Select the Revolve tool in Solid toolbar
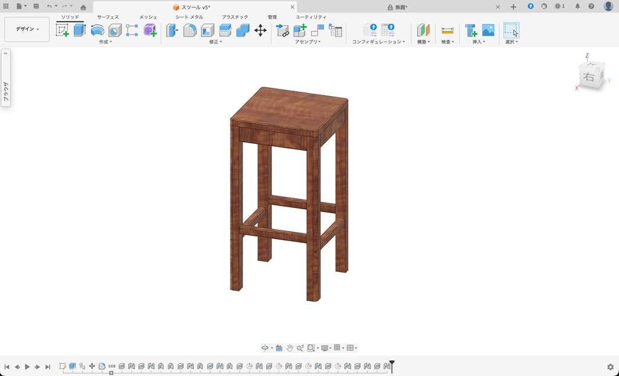Screen dimensions: 619x376 point(97,29)
